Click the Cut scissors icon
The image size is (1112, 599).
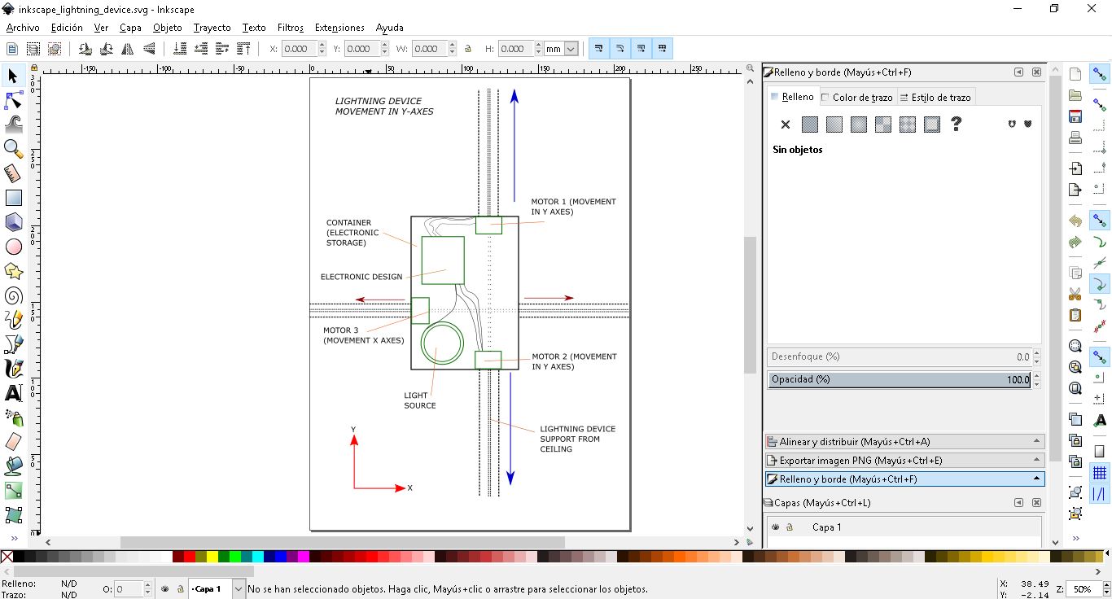[1075, 294]
